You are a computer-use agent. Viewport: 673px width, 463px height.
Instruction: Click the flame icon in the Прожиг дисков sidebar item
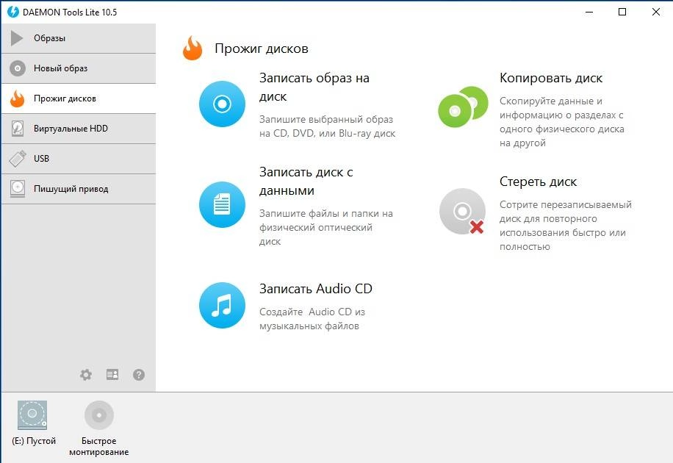[17, 98]
